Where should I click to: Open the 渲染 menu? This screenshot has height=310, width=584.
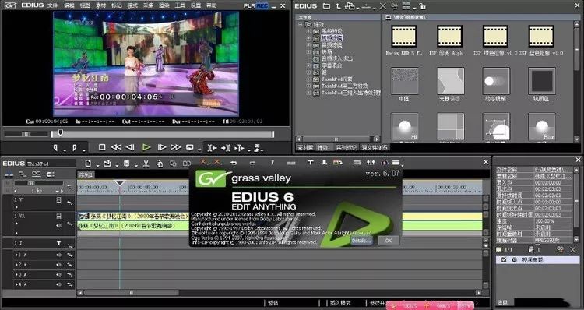pos(164,5)
